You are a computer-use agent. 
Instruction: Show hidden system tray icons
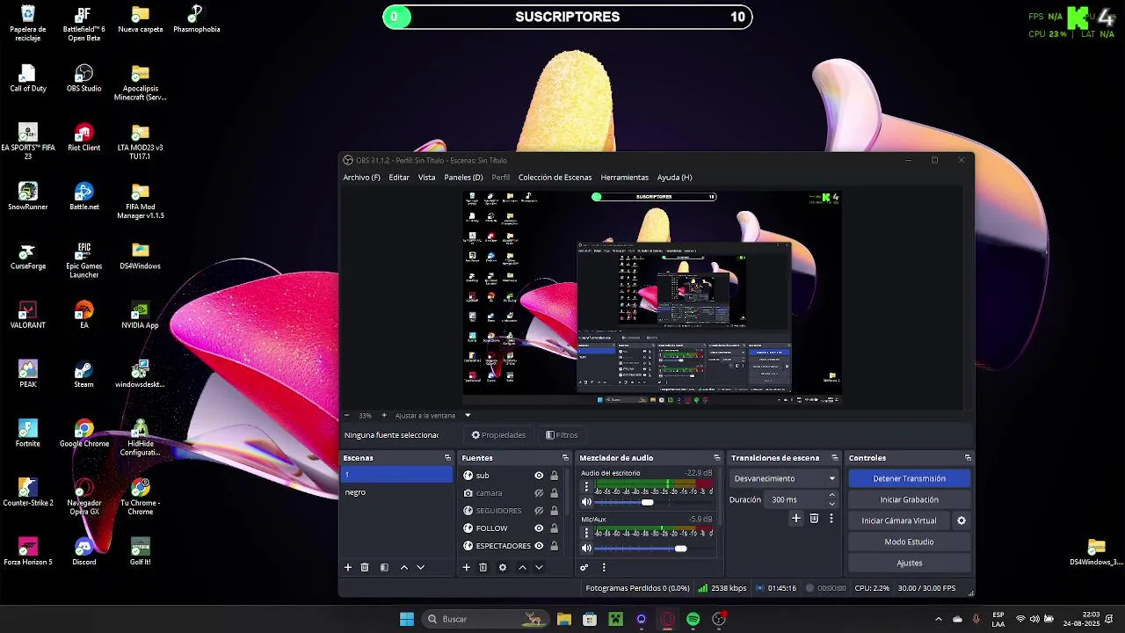(x=938, y=619)
